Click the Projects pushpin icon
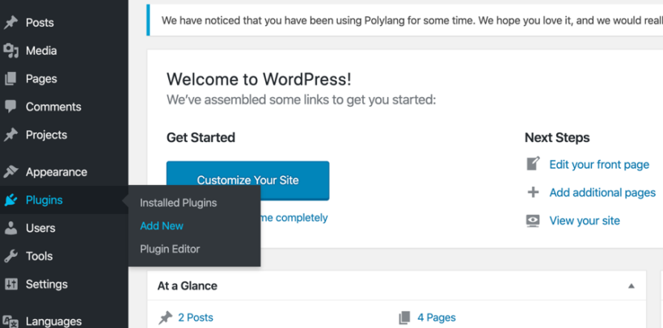Screen dimensions: 663x328 point(11,135)
